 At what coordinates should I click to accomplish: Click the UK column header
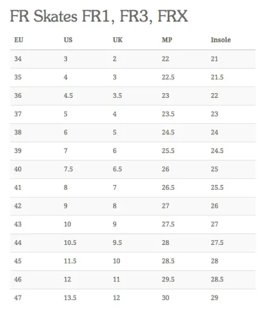pyautogui.click(x=118, y=40)
